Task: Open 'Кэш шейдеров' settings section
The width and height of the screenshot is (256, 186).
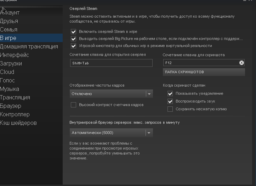Action: [x=18, y=123]
